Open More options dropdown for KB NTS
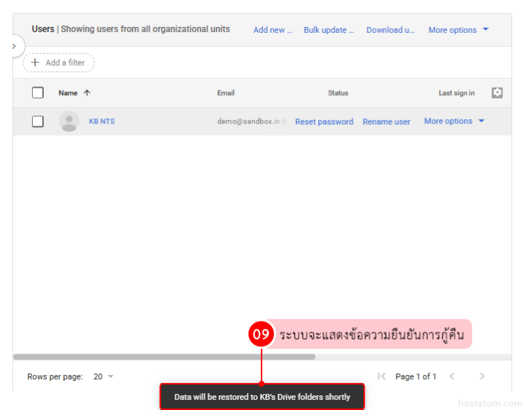Screen dimensions: 526x410 [454, 121]
